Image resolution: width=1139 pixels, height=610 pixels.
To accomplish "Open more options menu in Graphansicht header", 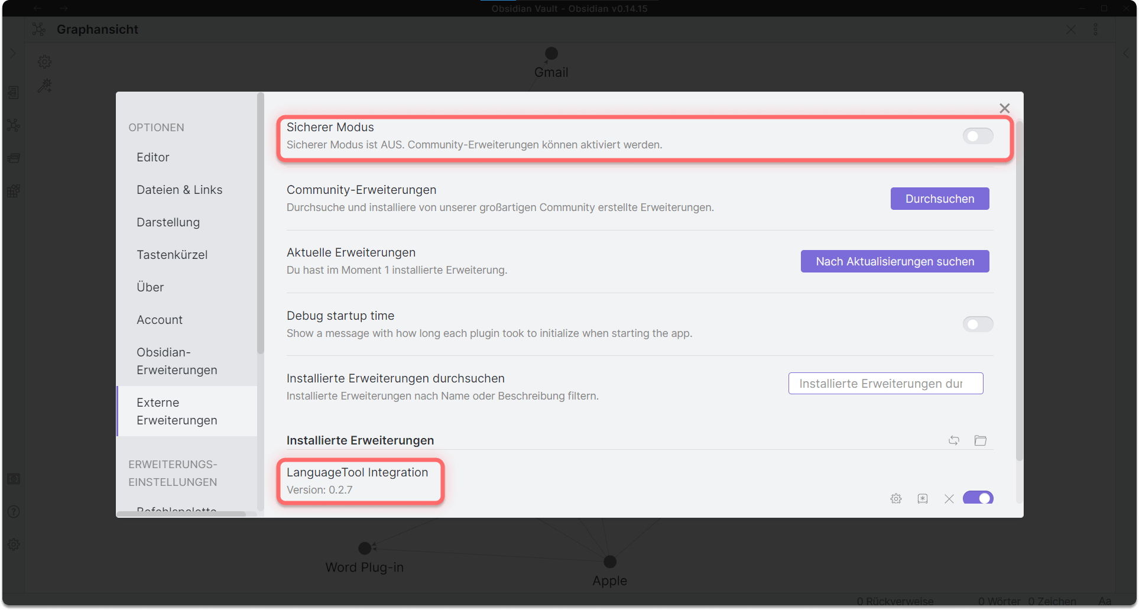I will pos(1095,30).
